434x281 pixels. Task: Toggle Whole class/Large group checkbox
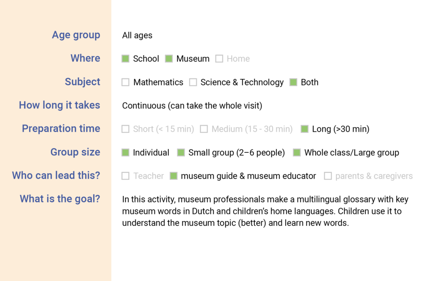297,152
